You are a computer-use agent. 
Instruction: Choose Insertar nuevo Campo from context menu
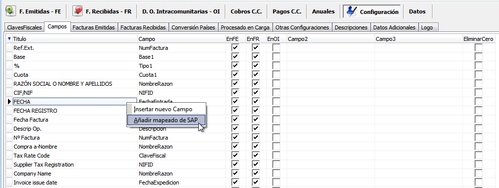(166, 109)
